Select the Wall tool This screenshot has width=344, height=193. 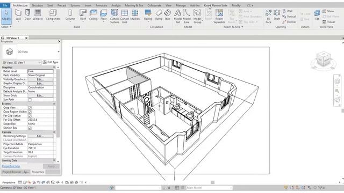point(18,15)
